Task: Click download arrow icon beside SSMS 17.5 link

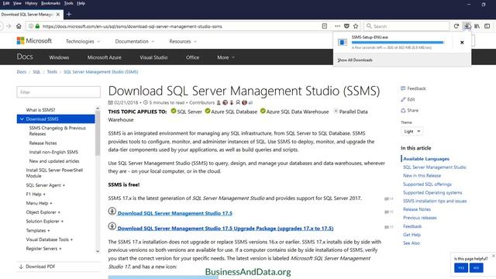Action: click(112, 212)
